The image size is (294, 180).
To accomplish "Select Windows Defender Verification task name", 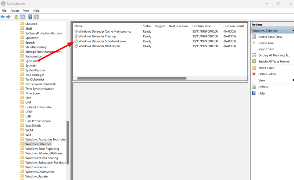I will [99, 46].
